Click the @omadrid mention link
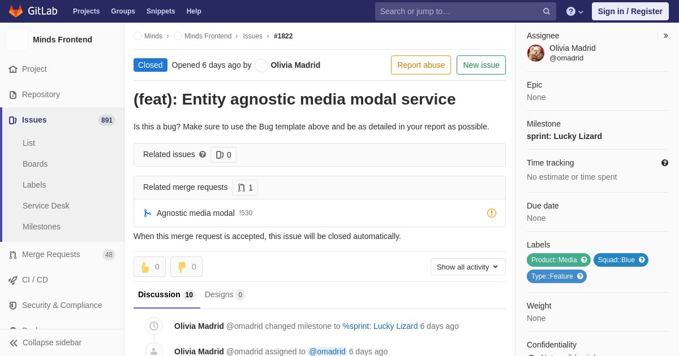 [327, 351]
